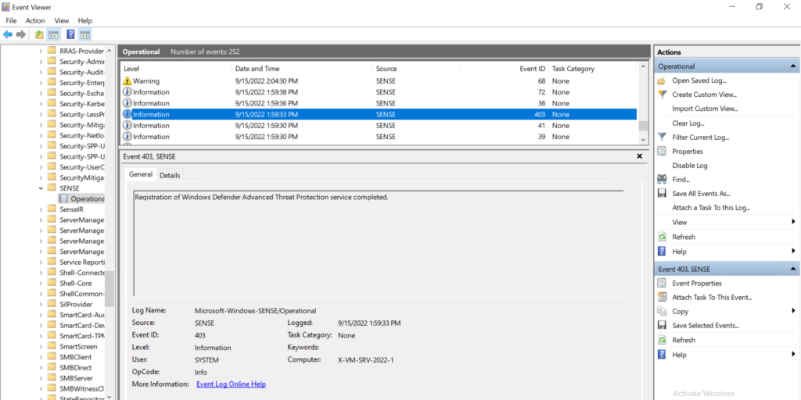Expand the SenseIR tree node
Screen dimensions: 801x400
coord(41,209)
